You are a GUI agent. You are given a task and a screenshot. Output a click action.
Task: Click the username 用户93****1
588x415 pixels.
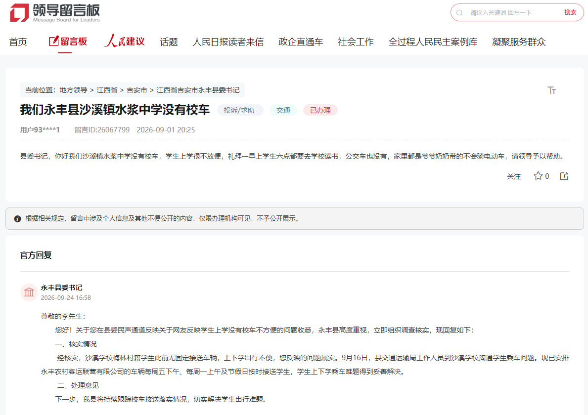click(x=40, y=130)
